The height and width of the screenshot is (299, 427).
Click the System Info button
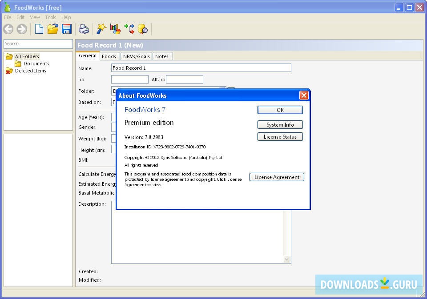coord(280,124)
